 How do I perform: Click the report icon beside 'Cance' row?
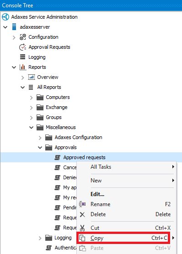click(x=57, y=167)
